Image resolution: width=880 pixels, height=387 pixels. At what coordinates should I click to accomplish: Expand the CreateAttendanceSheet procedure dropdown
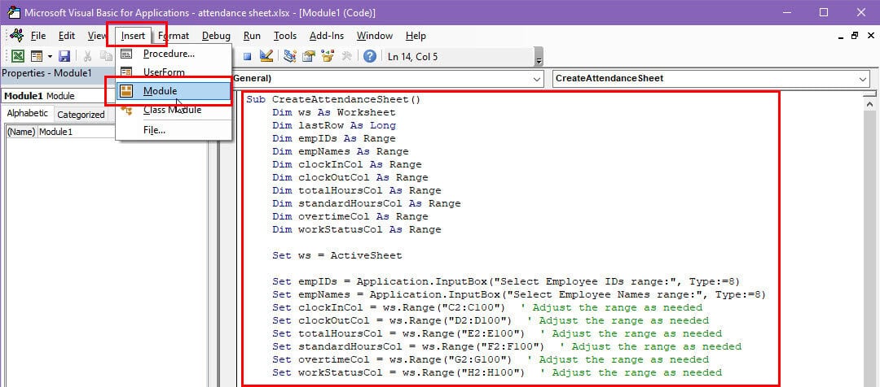point(863,79)
